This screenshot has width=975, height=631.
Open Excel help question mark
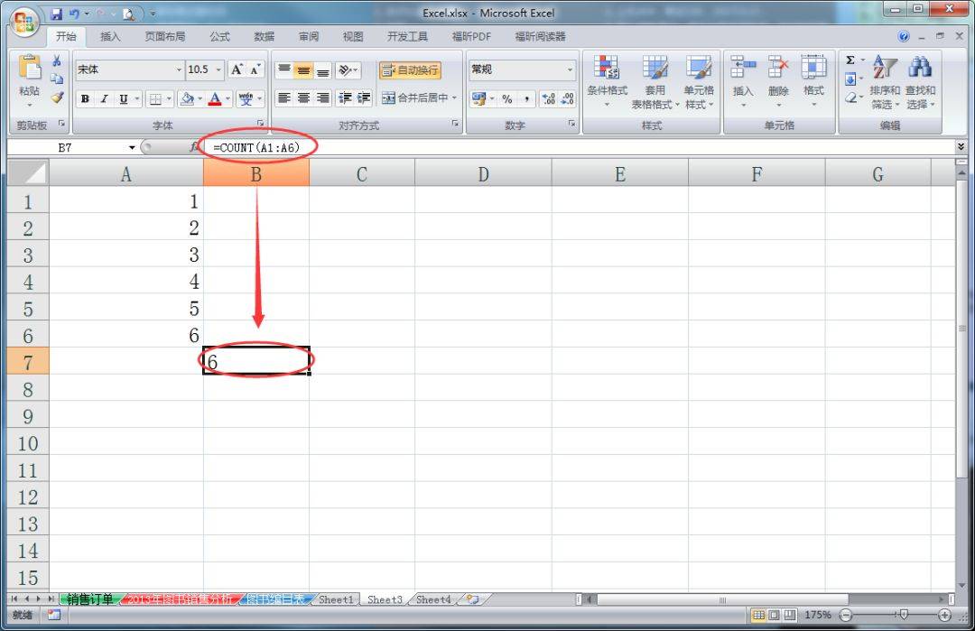pyautogui.click(x=904, y=37)
